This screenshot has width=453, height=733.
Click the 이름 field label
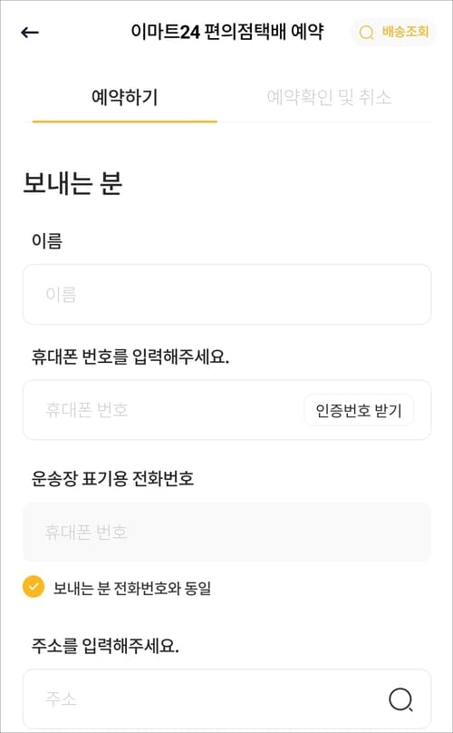tap(47, 240)
